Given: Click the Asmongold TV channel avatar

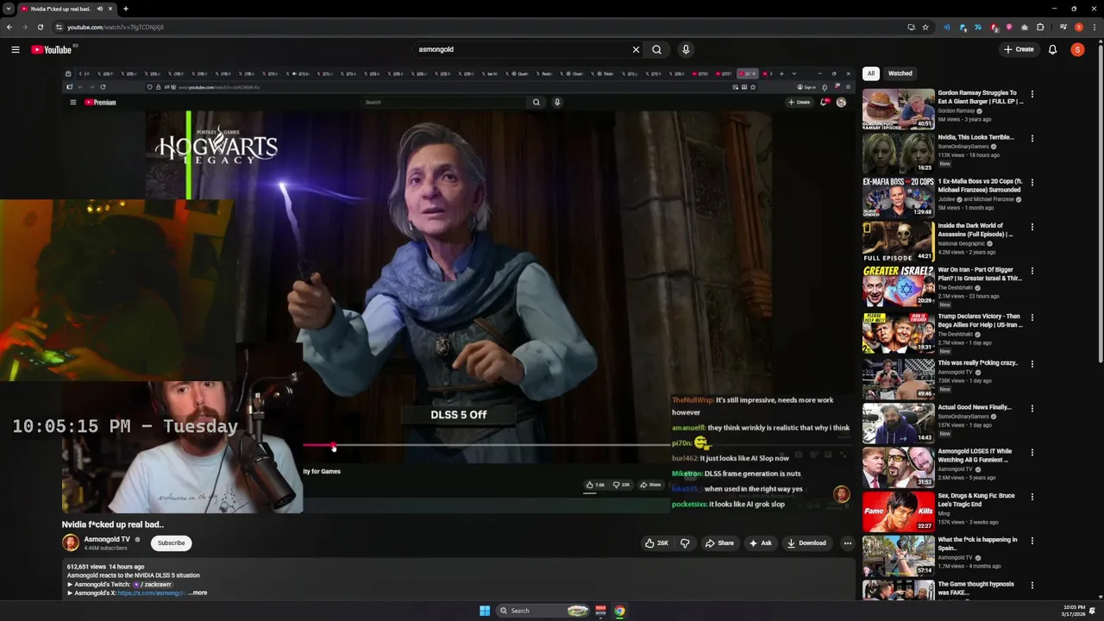Looking at the screenshot, I should (x=71, y=543).
